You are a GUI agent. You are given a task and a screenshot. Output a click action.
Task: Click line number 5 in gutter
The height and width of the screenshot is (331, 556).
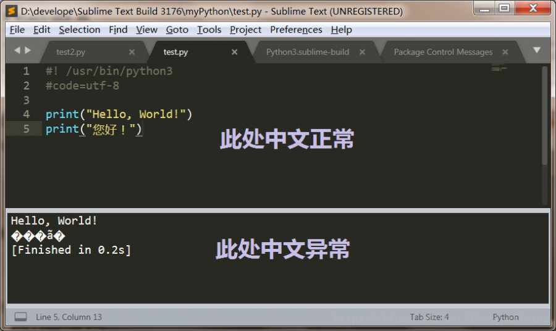(x=26, y=129)
